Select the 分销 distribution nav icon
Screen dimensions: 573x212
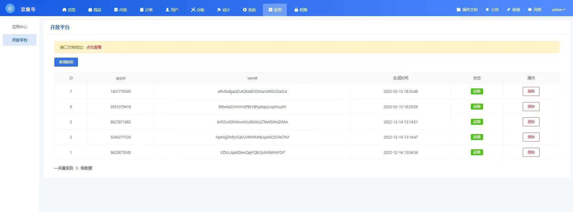(x=193, y=10)
